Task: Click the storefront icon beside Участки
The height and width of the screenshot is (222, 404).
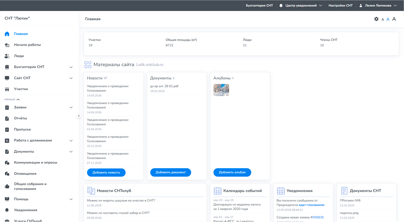Action: pos(7,89)
